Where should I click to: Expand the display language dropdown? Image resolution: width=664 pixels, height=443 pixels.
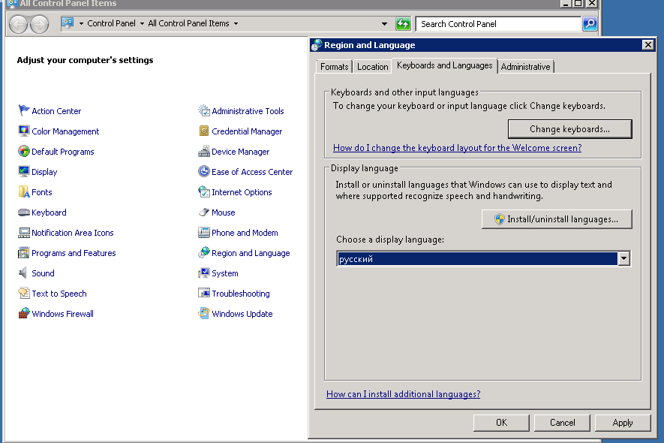pos(623,258)
